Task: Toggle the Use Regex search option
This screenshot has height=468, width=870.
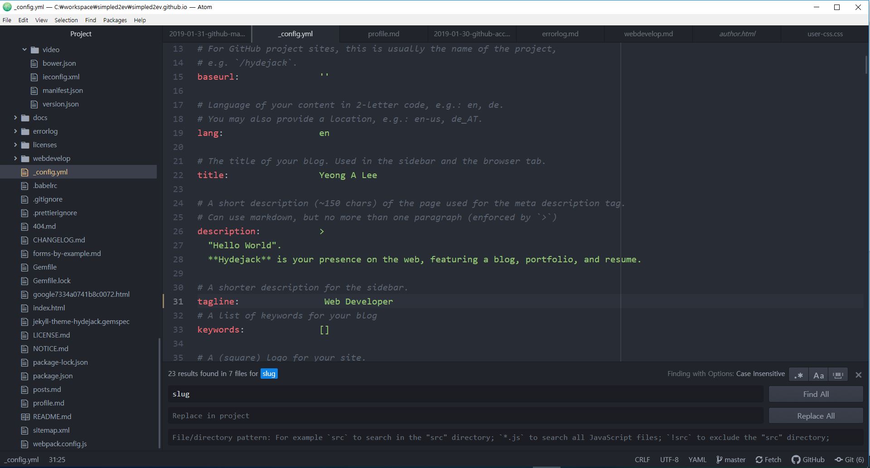Action: [x=799, y=375]
